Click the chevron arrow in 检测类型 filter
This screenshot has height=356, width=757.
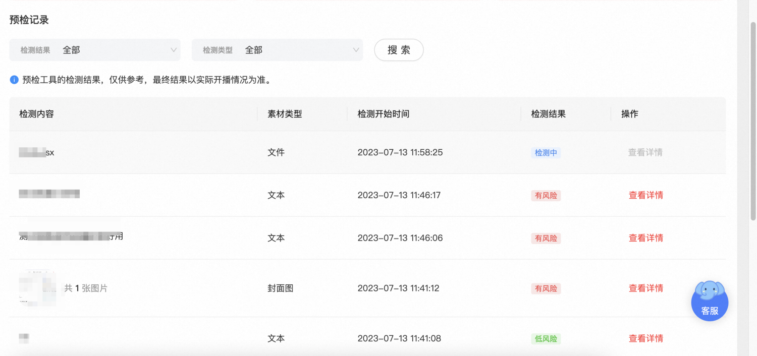click(356, 50)
